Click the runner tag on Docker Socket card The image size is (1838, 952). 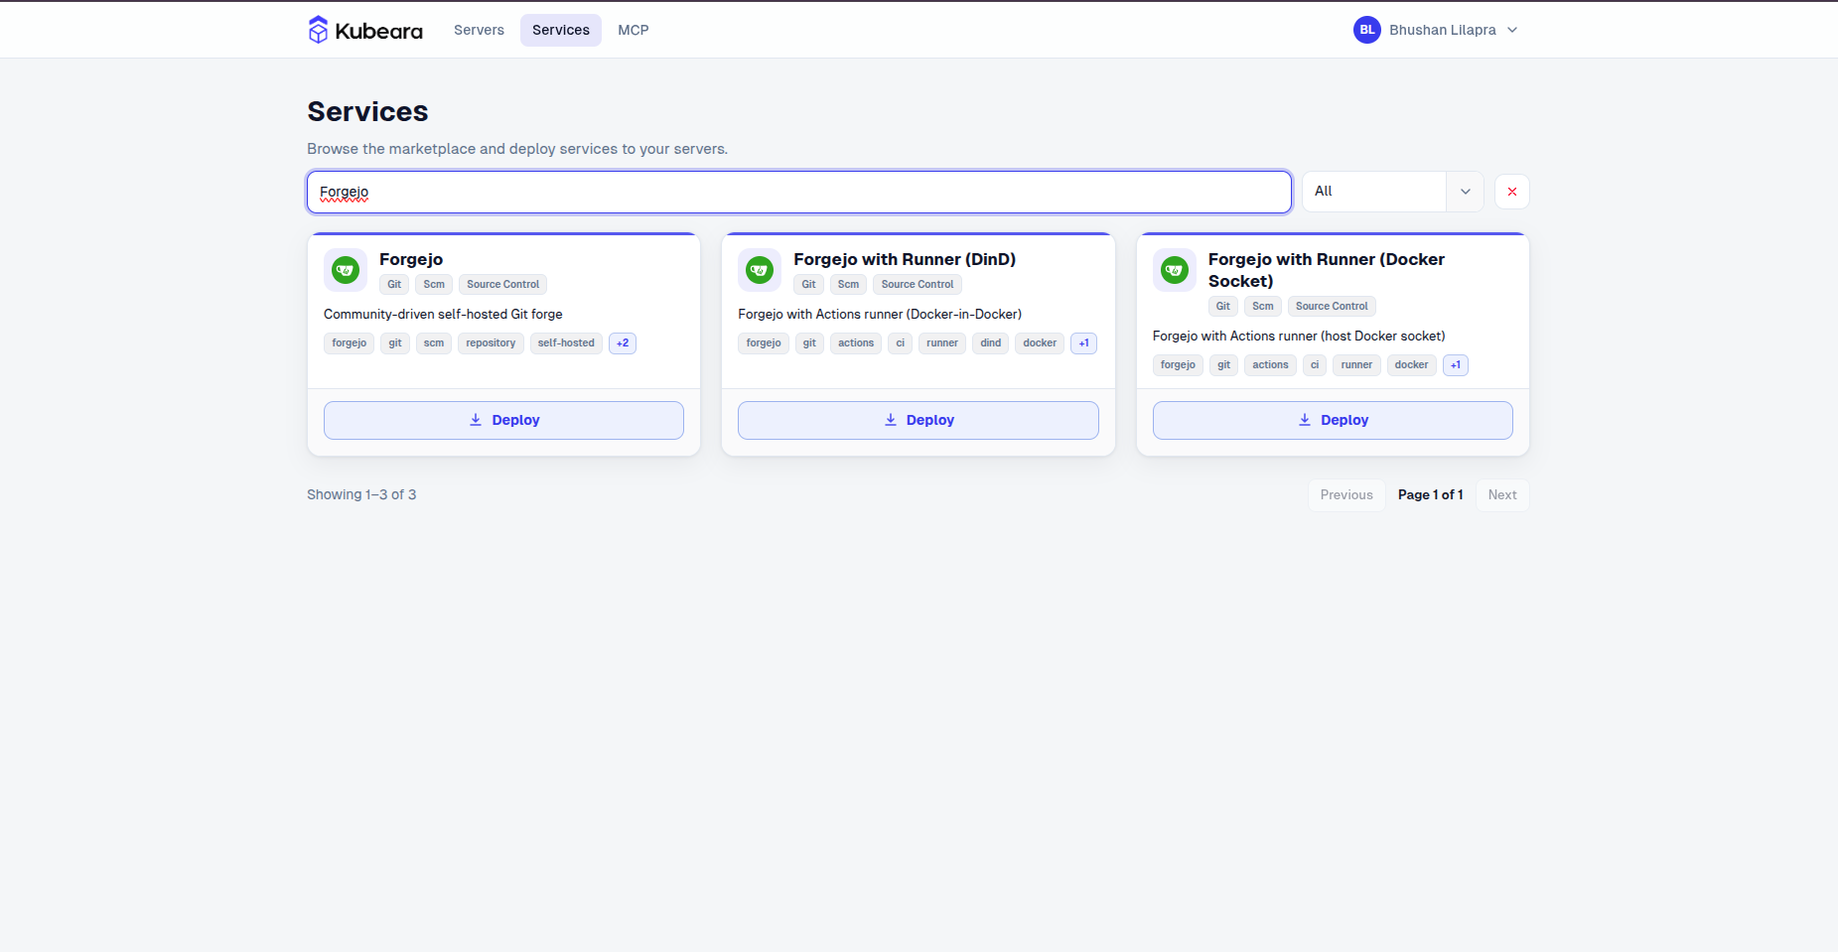[1356, 365]
